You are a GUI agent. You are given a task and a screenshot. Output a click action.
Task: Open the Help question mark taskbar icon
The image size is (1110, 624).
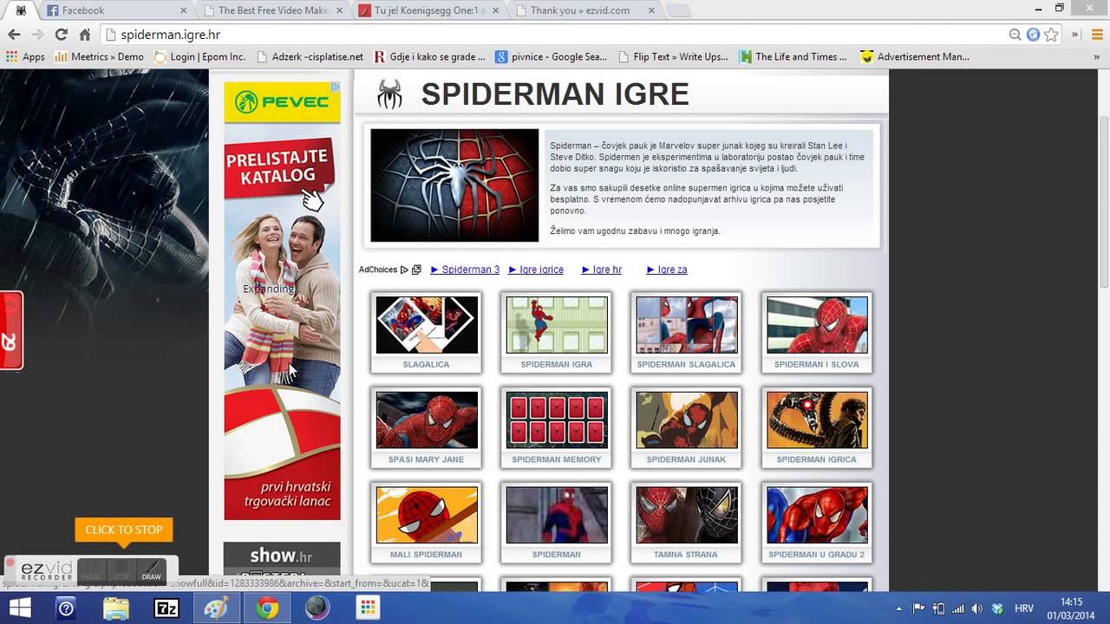(x=66, y=608)
